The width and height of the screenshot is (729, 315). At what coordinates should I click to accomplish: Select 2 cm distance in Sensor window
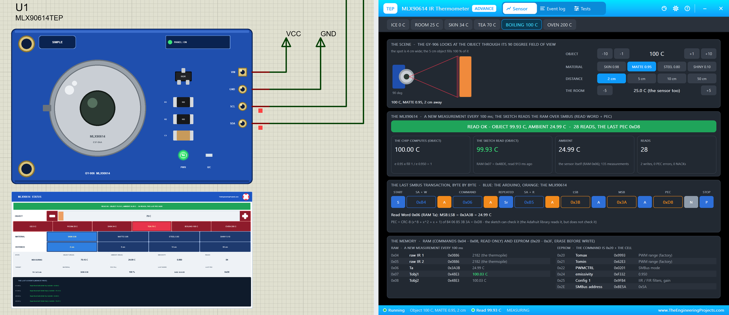(x=611, y=78)
